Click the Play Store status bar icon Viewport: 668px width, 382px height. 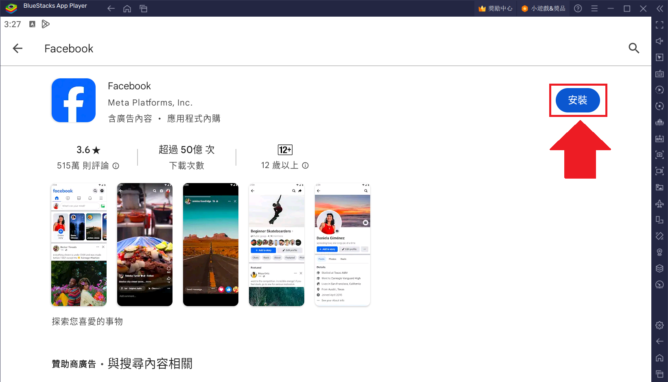tap(46, 24)
